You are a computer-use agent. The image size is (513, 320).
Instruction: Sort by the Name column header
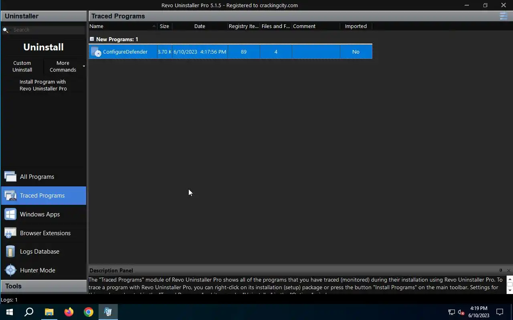(x=123, y=26)
